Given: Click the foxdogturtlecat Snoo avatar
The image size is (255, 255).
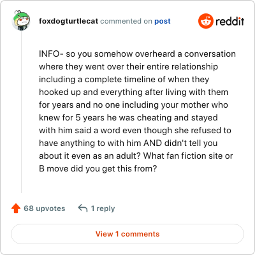Looking at the screenshot, I should (21, 20).
